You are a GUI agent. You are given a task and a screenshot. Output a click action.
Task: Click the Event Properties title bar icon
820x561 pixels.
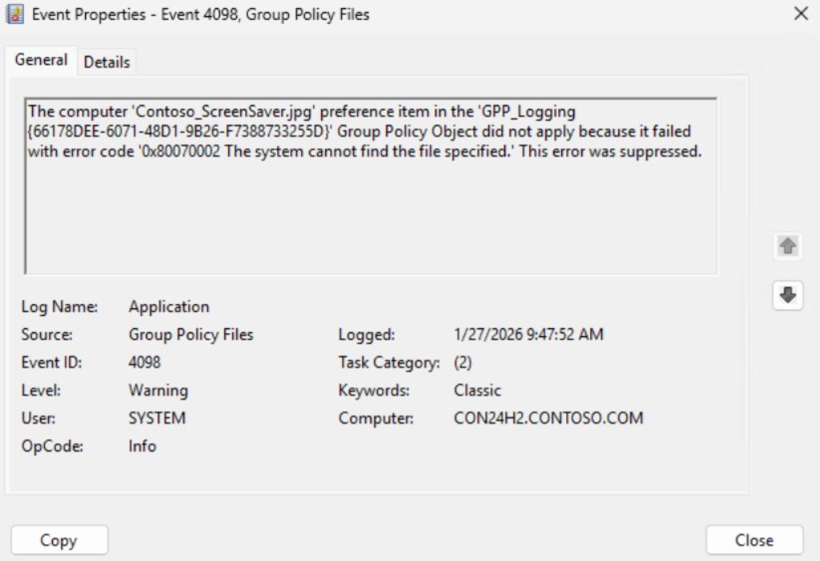15,14
